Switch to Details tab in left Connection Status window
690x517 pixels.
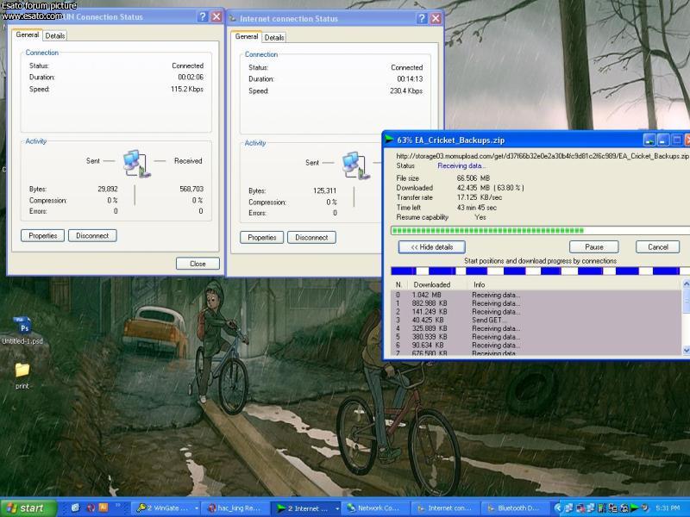(55, 35)
